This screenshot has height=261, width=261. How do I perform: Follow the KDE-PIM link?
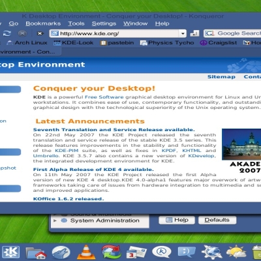(67, 151)
